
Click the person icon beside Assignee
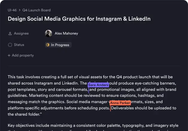click(x=10, y=33)
